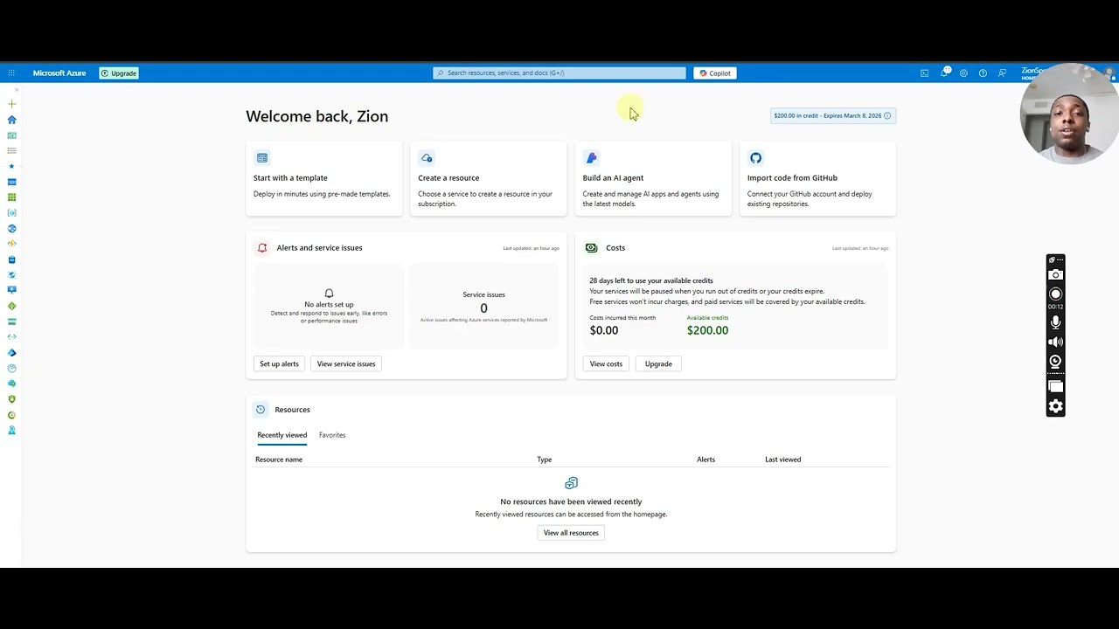This screenshot has width=1119, height=629.
Task: Open the Create a resource card
Action: point(489,178)
